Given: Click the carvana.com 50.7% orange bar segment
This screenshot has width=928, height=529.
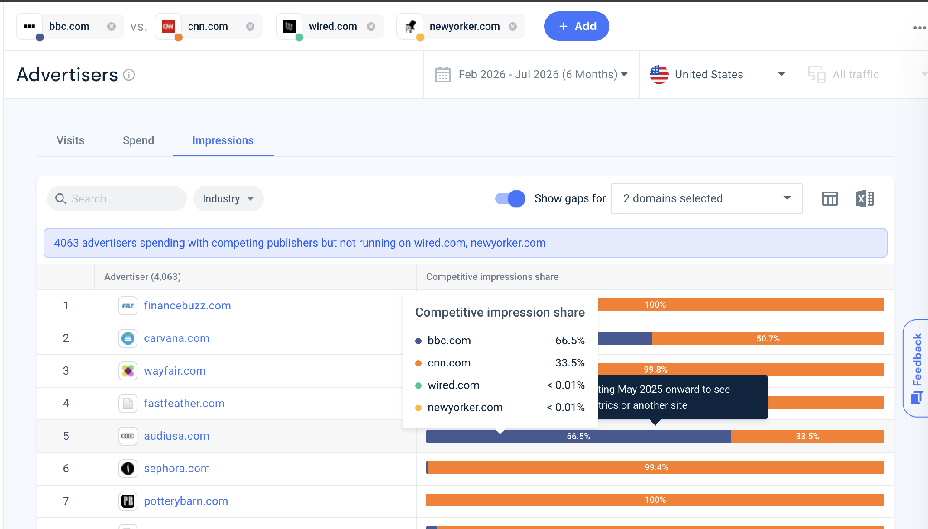Looking at the screenshot, I should coord(768,339).
